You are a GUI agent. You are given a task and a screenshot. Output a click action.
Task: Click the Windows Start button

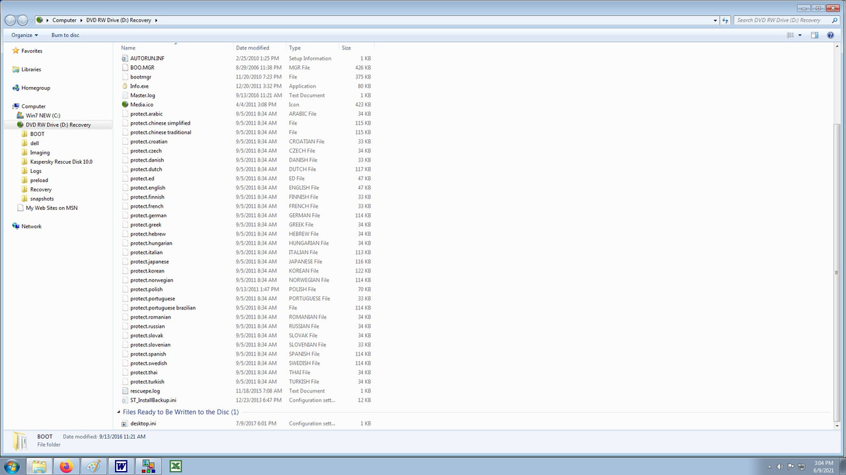pos(11,466)
